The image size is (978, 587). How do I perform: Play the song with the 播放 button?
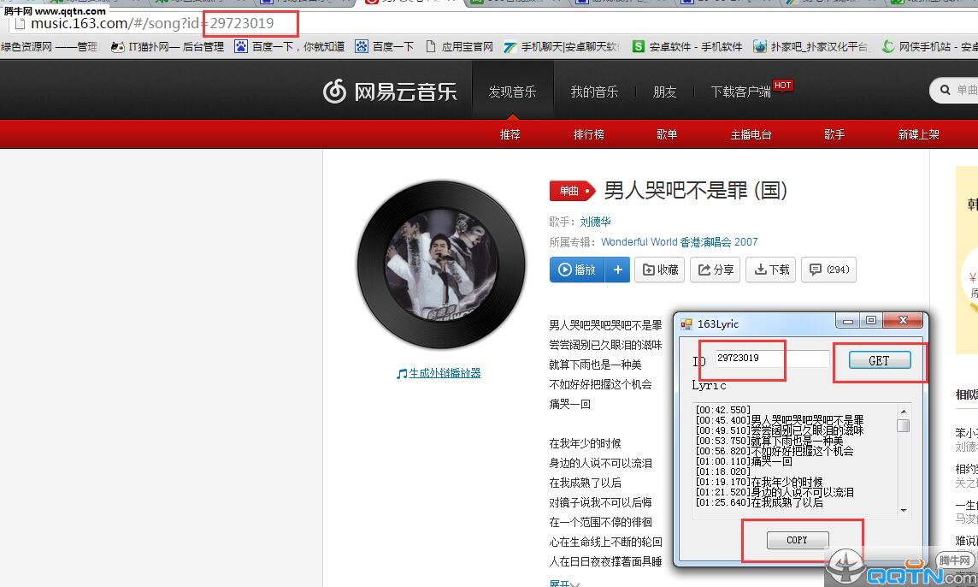click(x=577, y=270)
